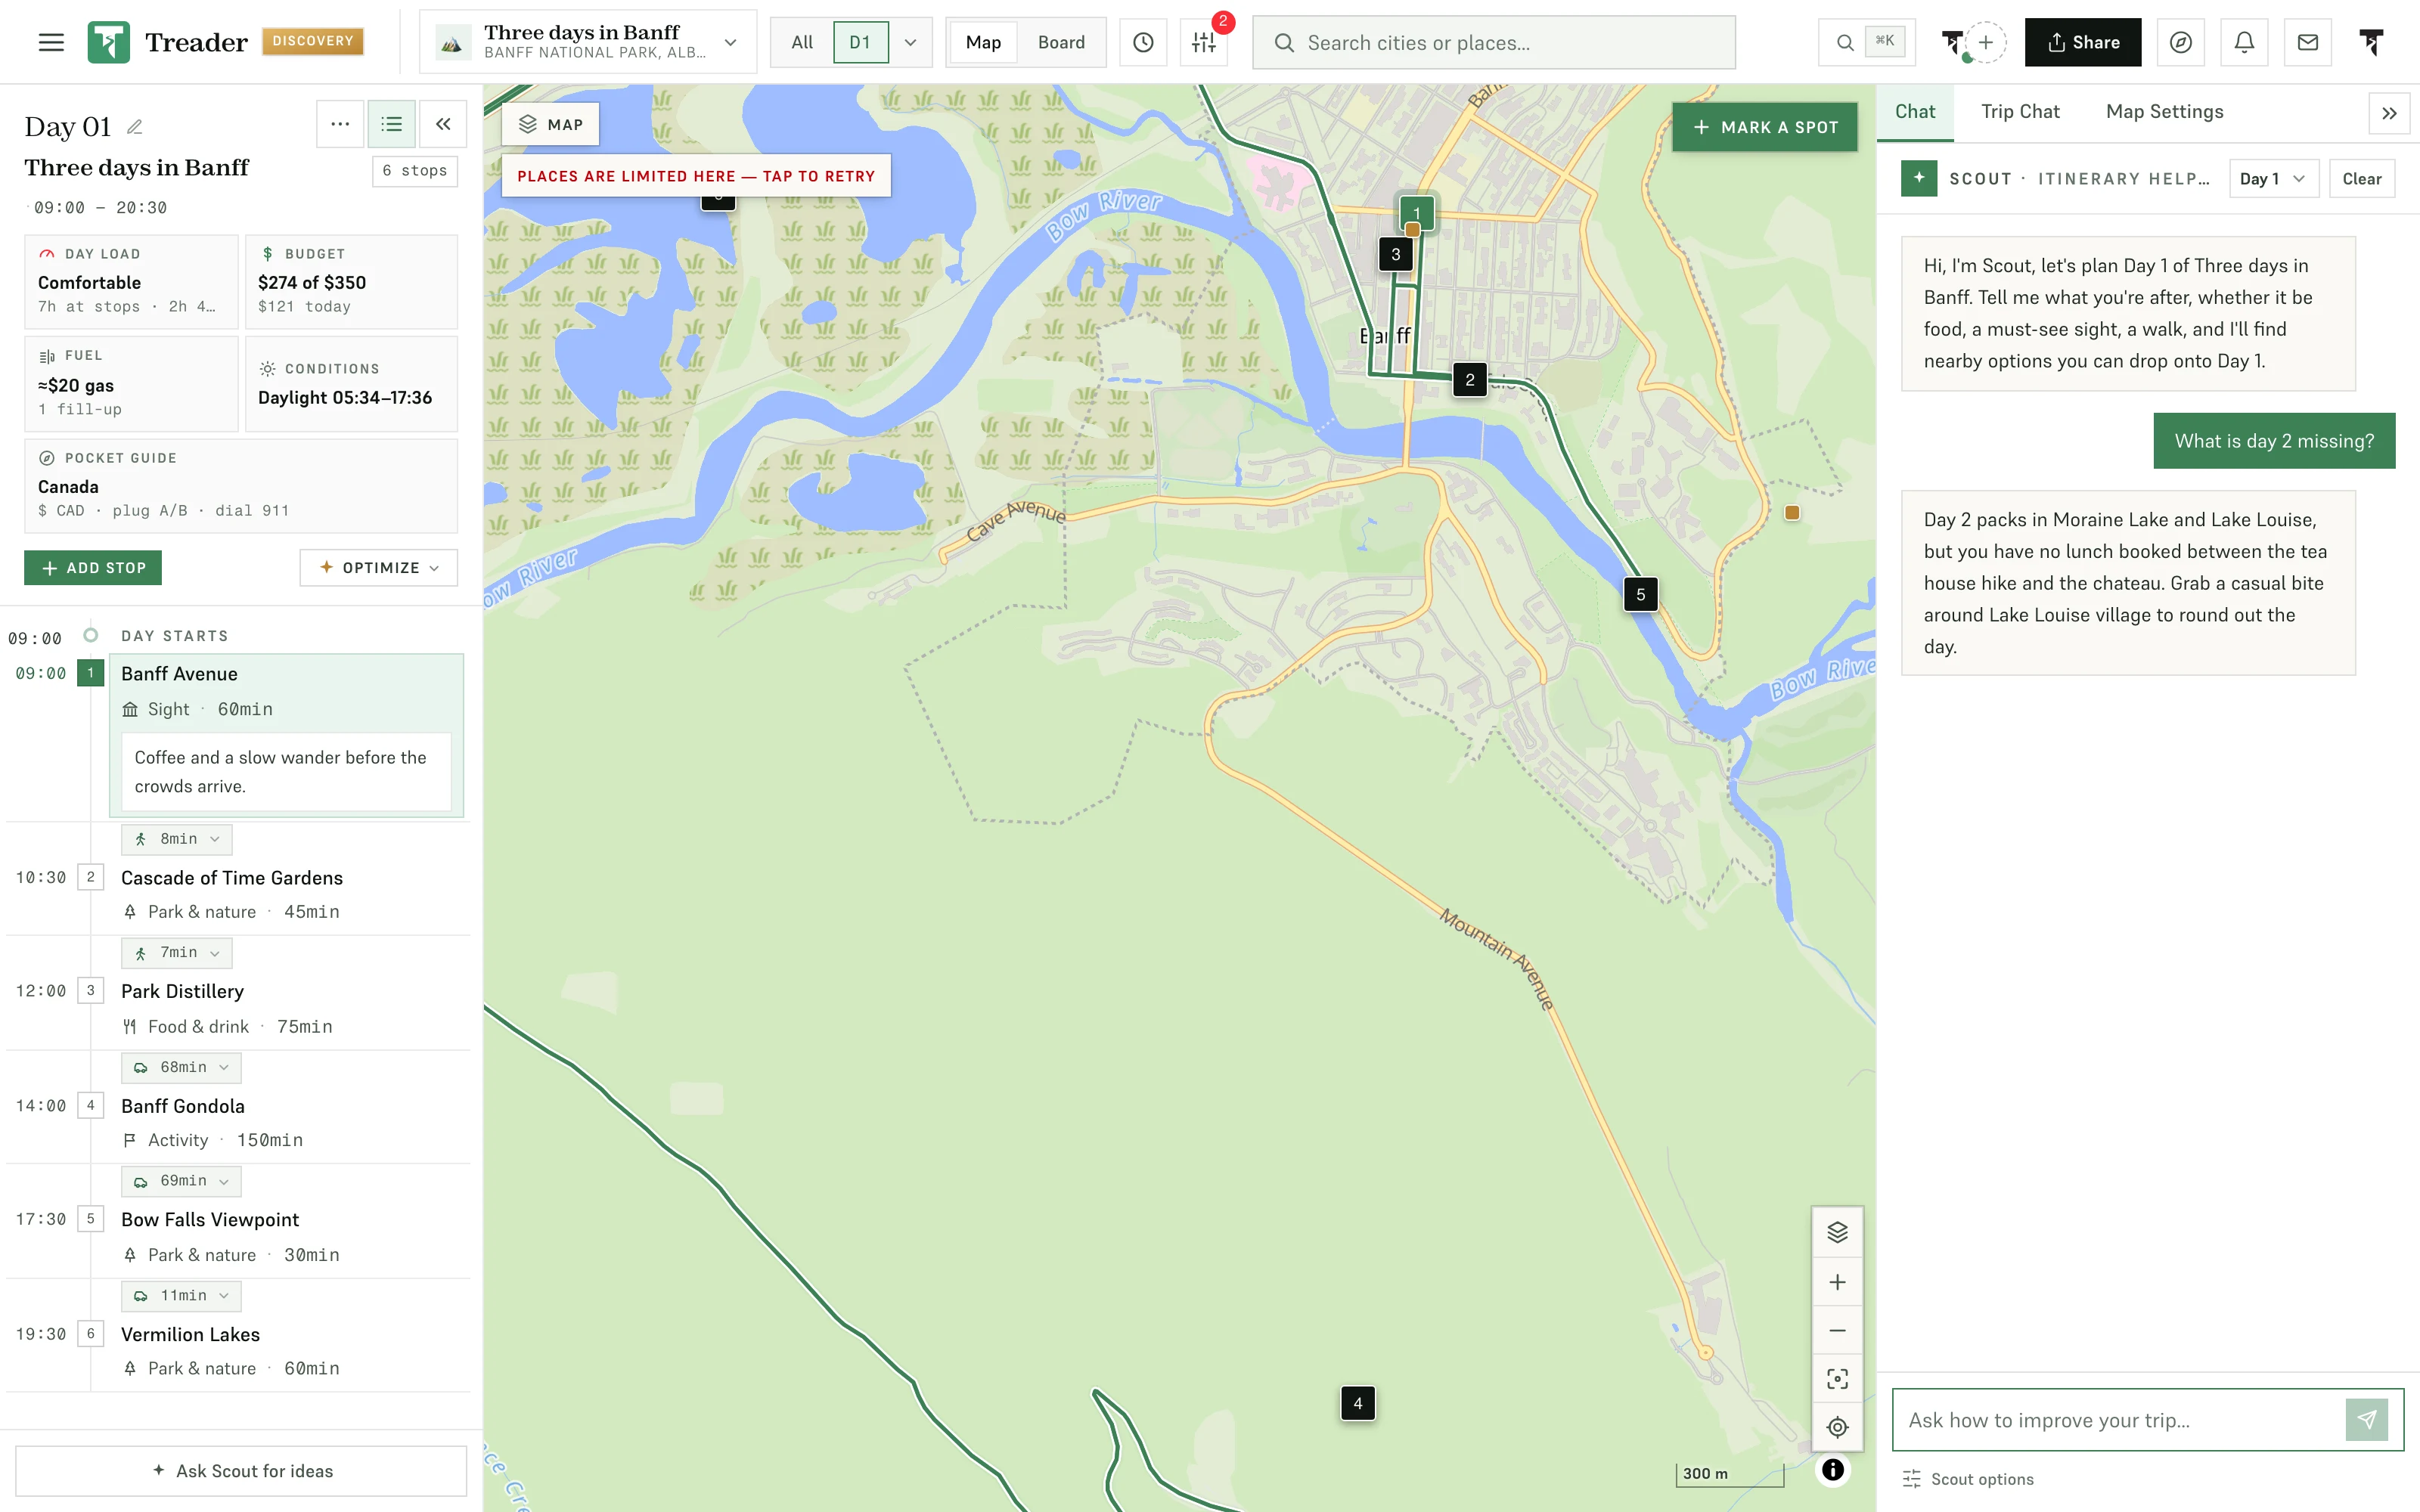The height and width of the screenshot is (1512, 2420).
Task: Open the Pocket Guide Canada card
Action: point(241,486)
